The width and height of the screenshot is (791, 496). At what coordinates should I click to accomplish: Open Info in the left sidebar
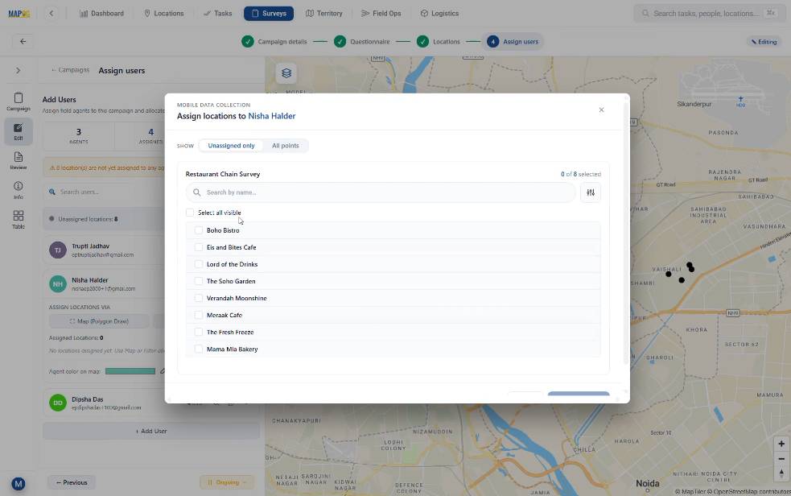pyautogui.click(x=19, y=190)
